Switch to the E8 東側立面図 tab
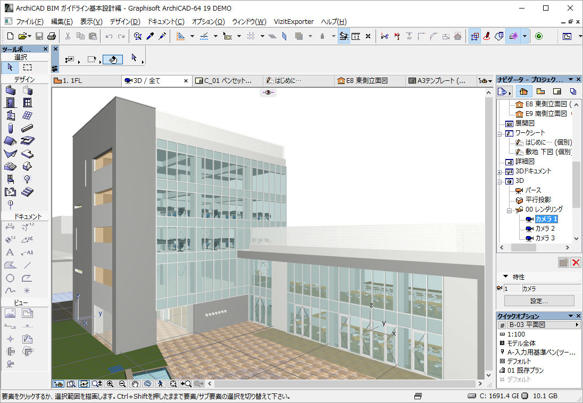 click(367, 81)
